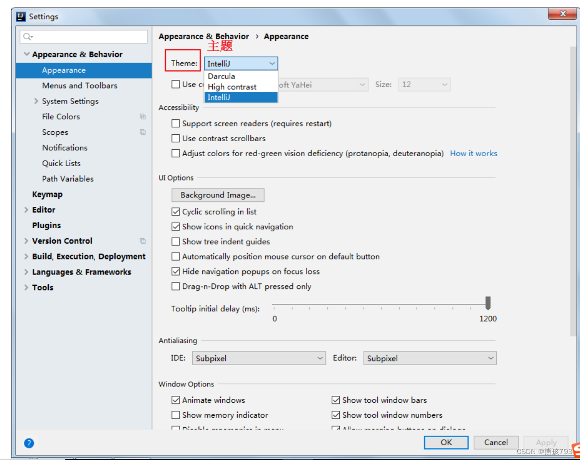Enable Automatically position mouse cursor on default button
This screenshot has width=580, height=460.
176,257
